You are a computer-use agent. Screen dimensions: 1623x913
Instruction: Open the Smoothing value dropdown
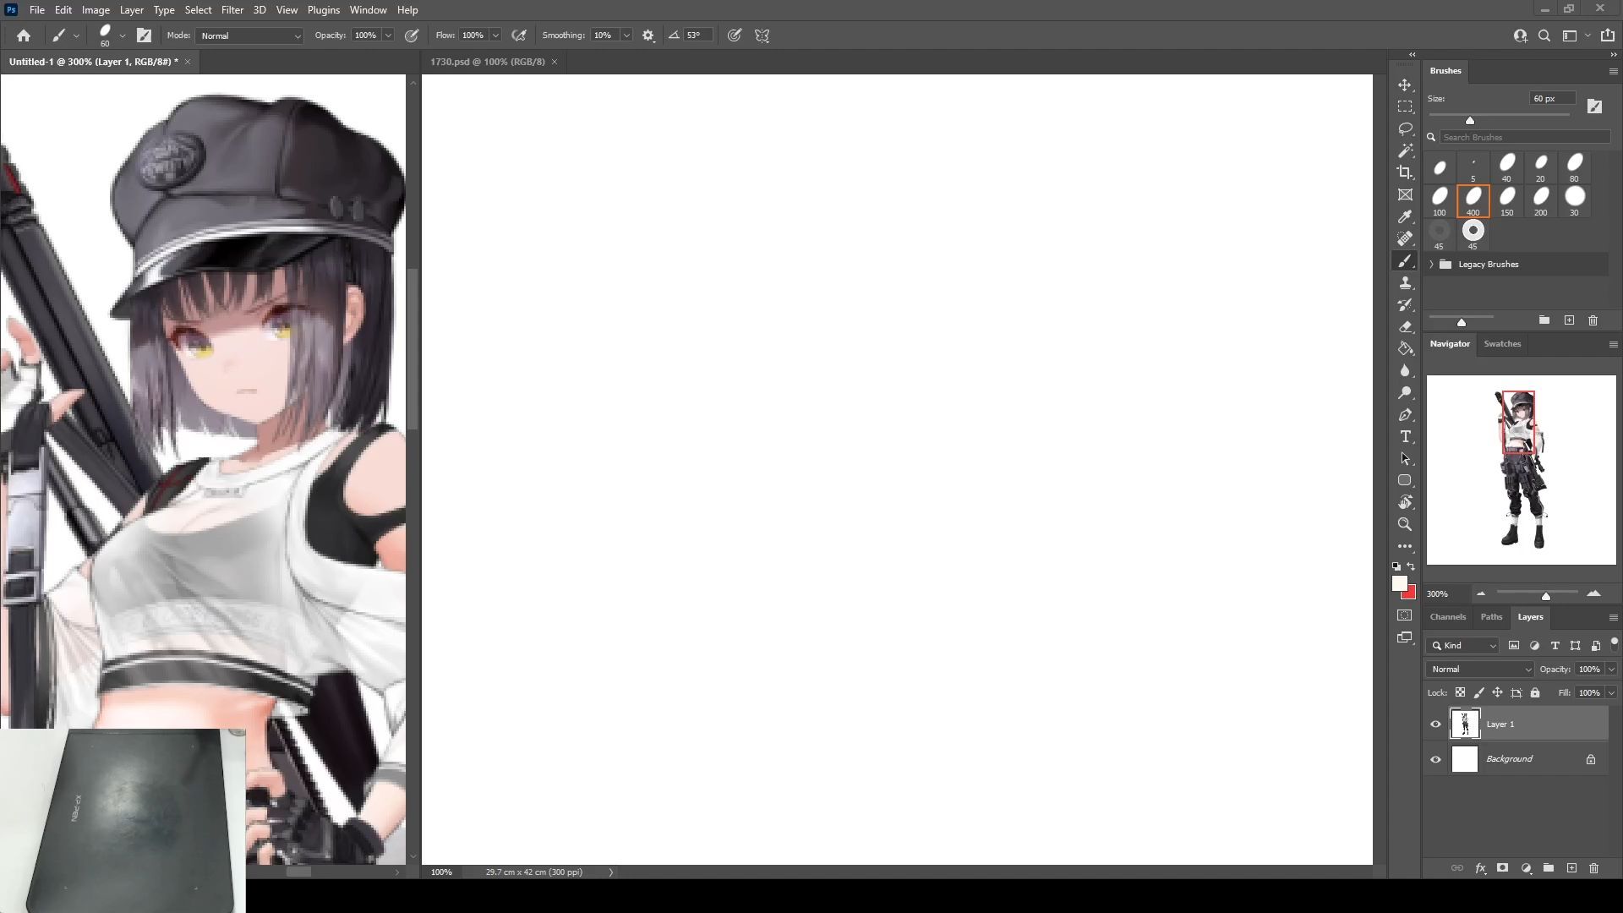626,36
